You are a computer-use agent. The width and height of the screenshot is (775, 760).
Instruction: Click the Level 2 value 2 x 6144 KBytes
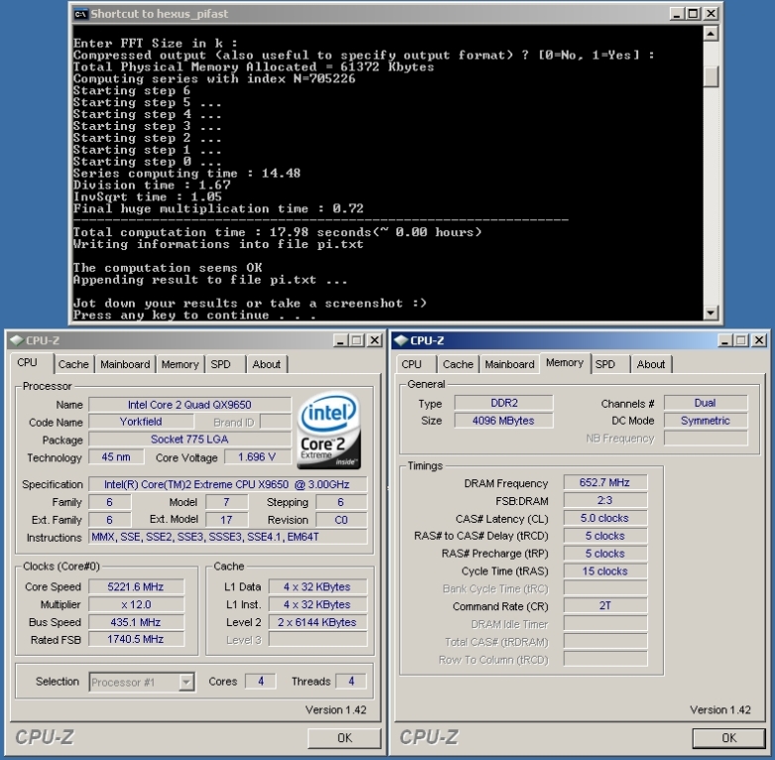click(317, 622)
